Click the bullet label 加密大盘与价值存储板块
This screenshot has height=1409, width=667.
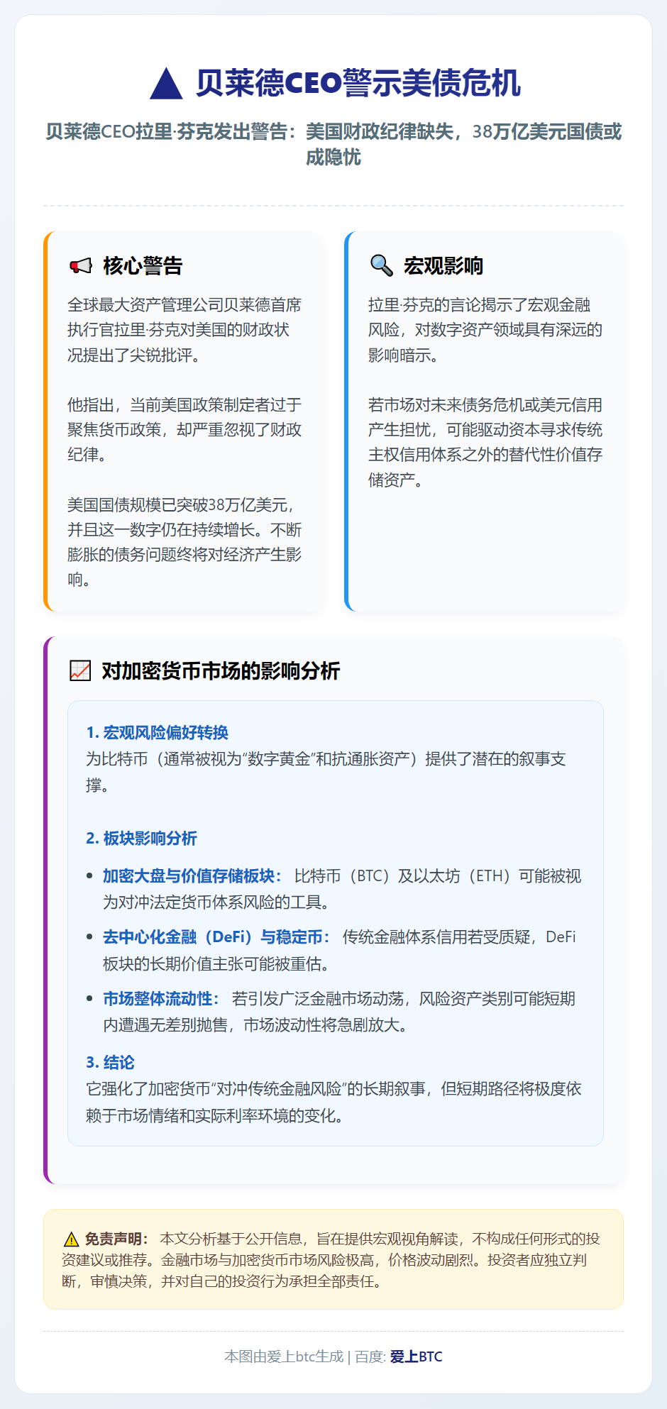click(x=192, y=876)
